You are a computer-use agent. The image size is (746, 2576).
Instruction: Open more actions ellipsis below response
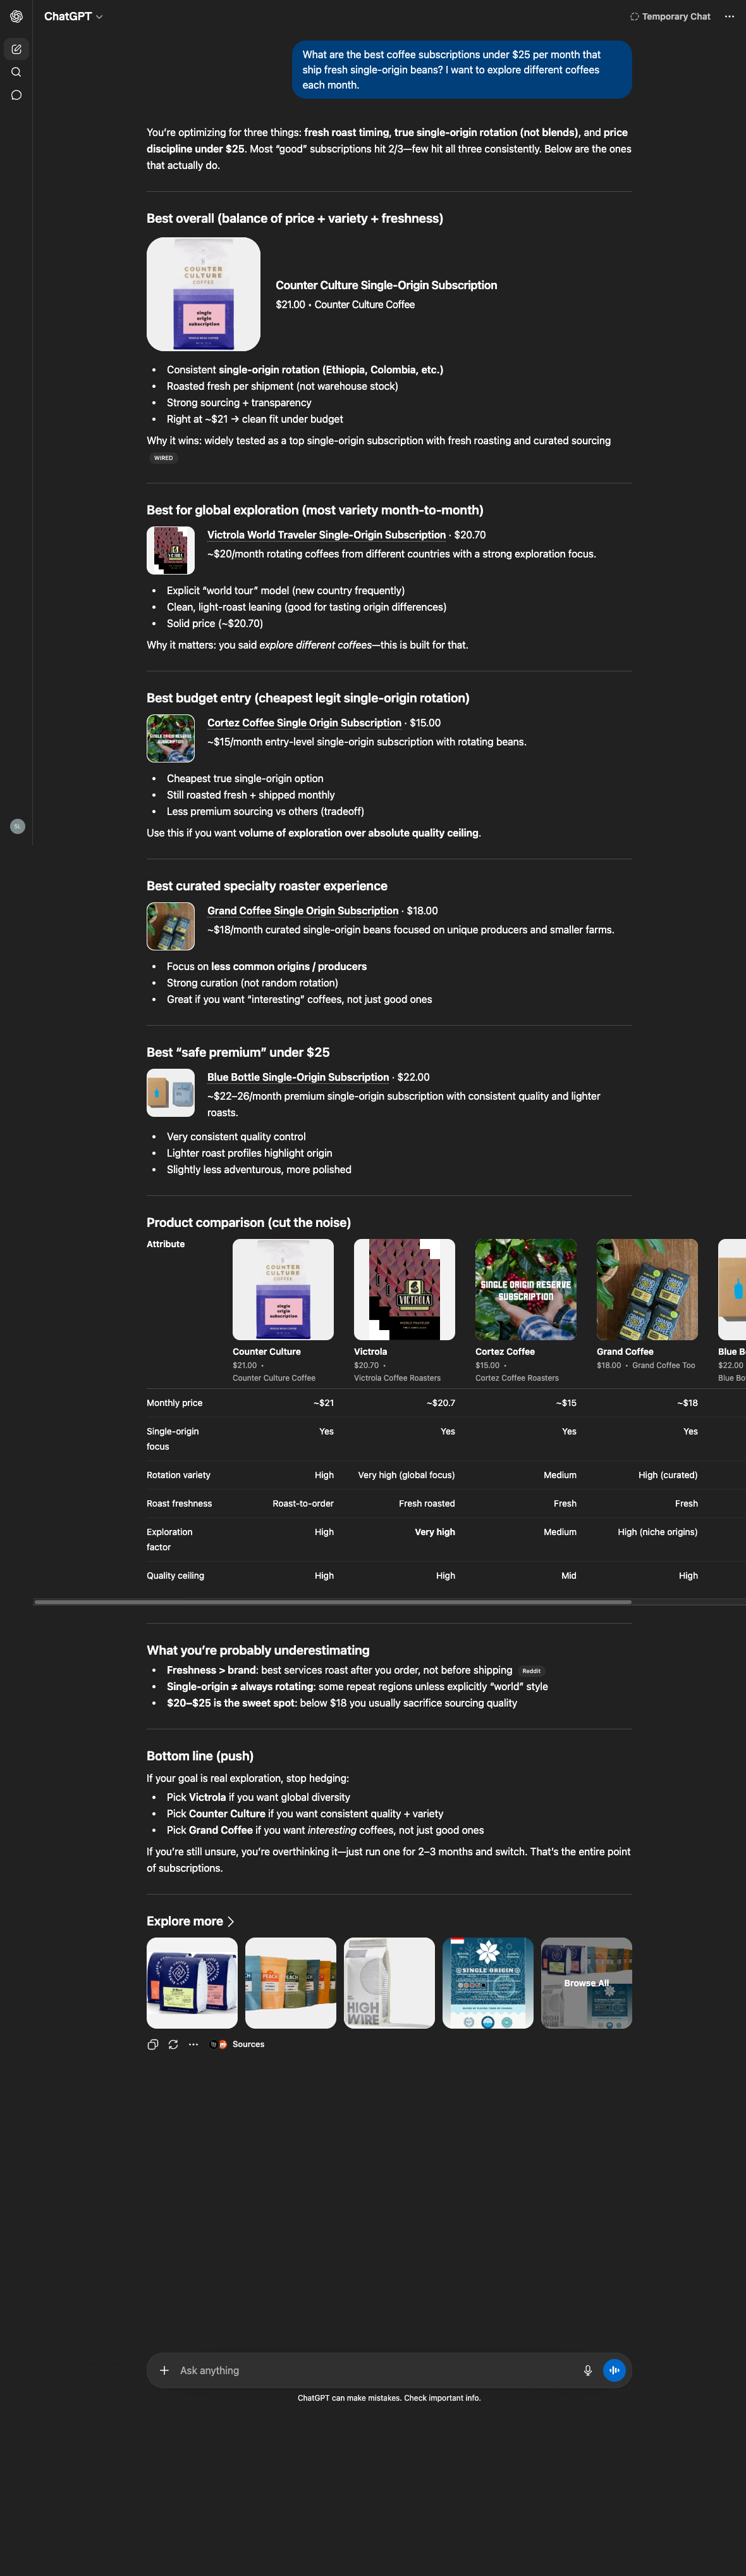[x=193, y=2044]
